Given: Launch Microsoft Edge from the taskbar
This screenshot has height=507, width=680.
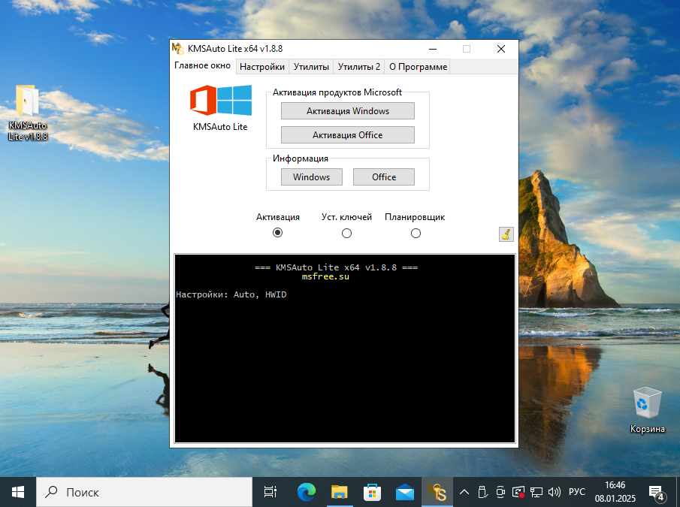Looking at the screenshot, I should point(306,492).
